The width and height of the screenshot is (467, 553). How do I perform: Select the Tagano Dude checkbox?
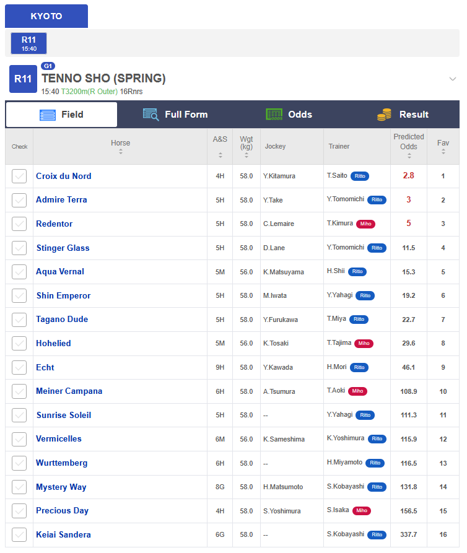tap(19, 320)
